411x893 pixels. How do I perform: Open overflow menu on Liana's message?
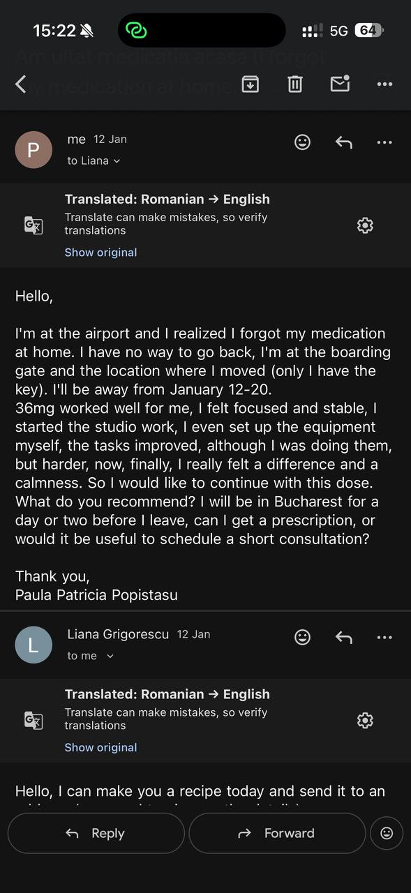(384, 637)
